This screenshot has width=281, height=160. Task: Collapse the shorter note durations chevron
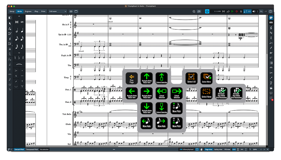[x=19, y=53]
